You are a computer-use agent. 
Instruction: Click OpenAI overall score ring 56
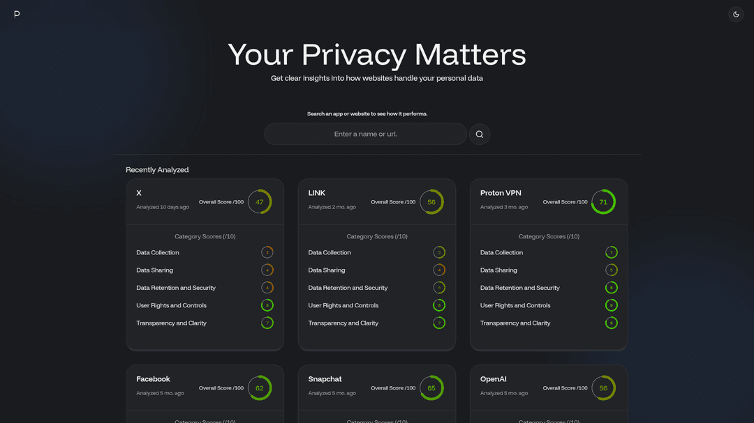click(x=603, y=388)
